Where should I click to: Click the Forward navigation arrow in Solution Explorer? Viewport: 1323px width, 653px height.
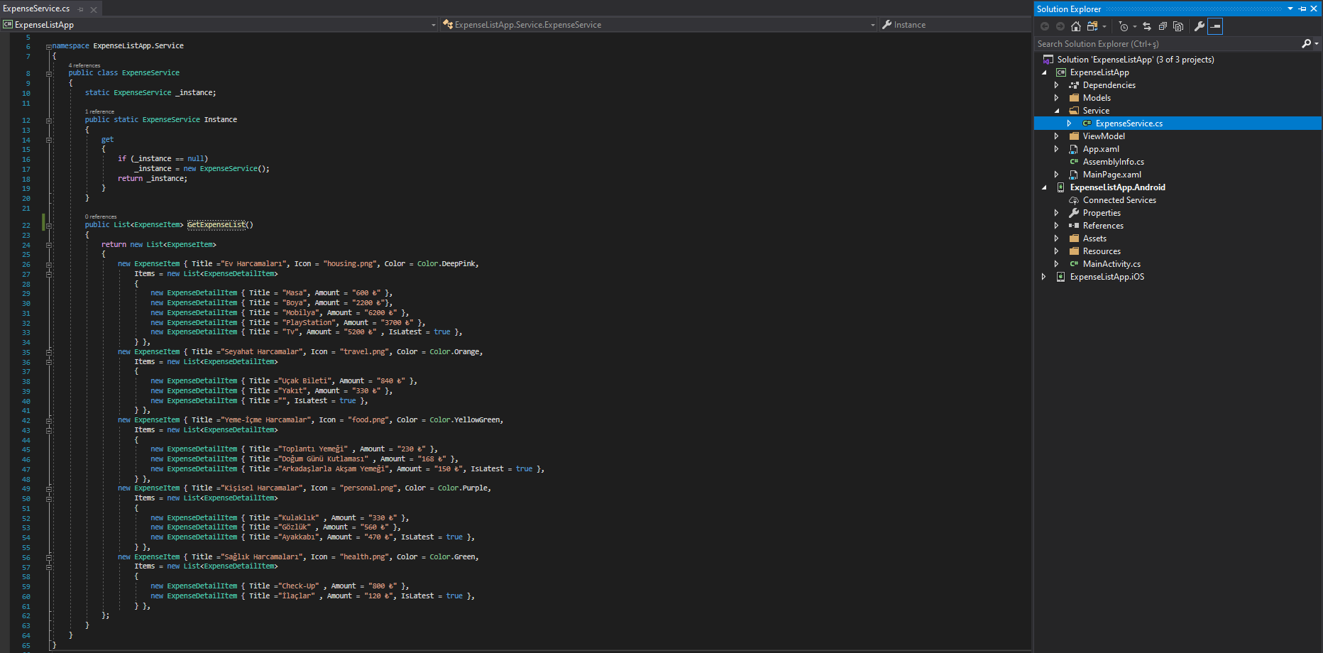coord(1060,27)
